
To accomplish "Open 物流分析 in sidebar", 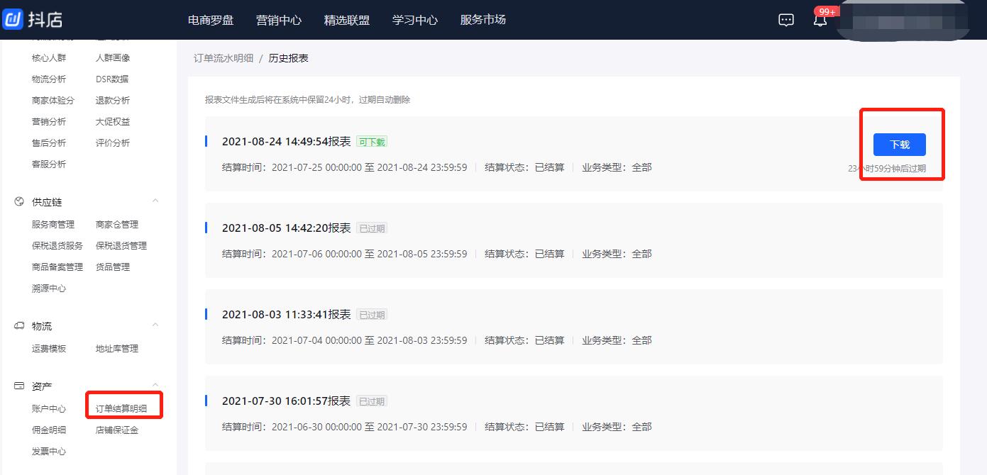I will click(x=49, y=79).
